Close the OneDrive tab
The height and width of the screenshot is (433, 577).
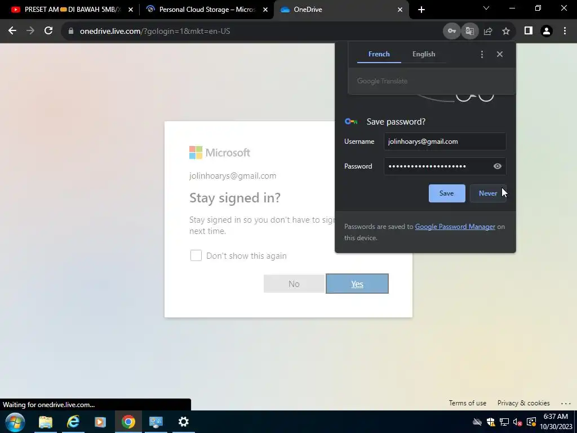point(400,10)
